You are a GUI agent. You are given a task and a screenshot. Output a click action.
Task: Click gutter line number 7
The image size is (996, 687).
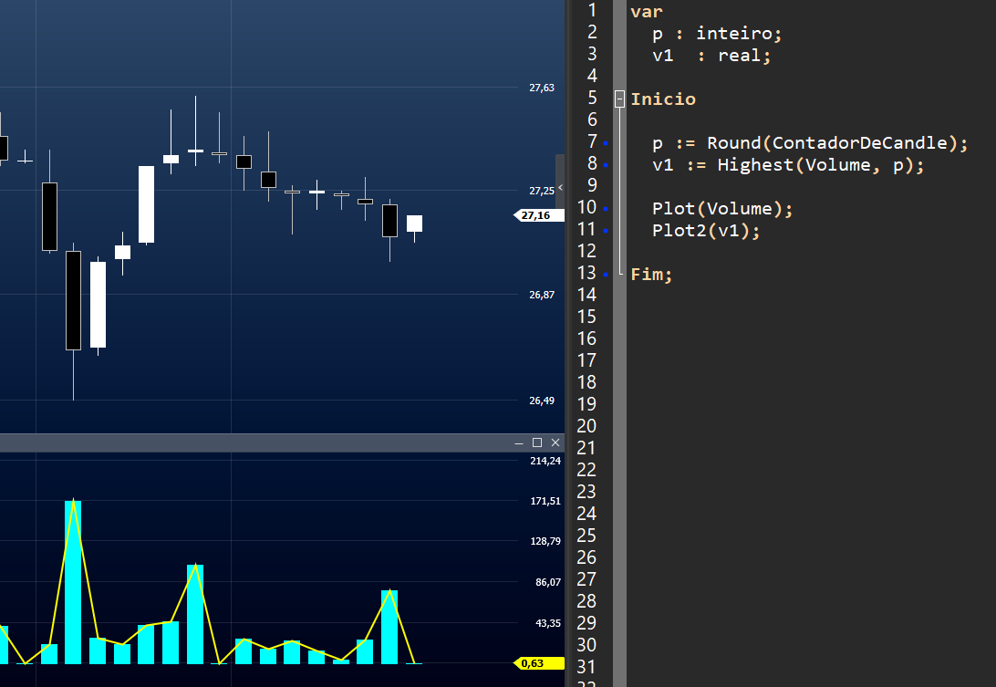592,141
